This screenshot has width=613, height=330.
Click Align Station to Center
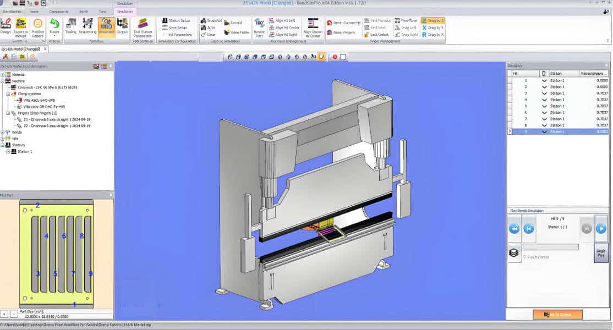tap(313, 28)
